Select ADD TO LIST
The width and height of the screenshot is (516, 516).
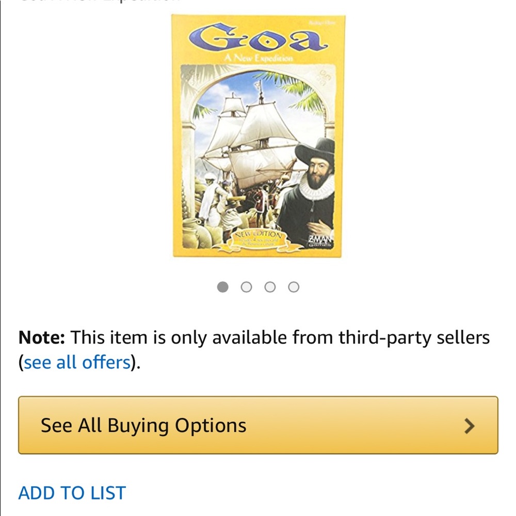pos(71,493)
